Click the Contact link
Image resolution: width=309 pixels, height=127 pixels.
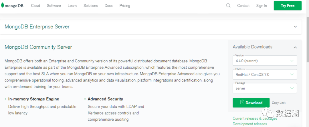point(243,6)
